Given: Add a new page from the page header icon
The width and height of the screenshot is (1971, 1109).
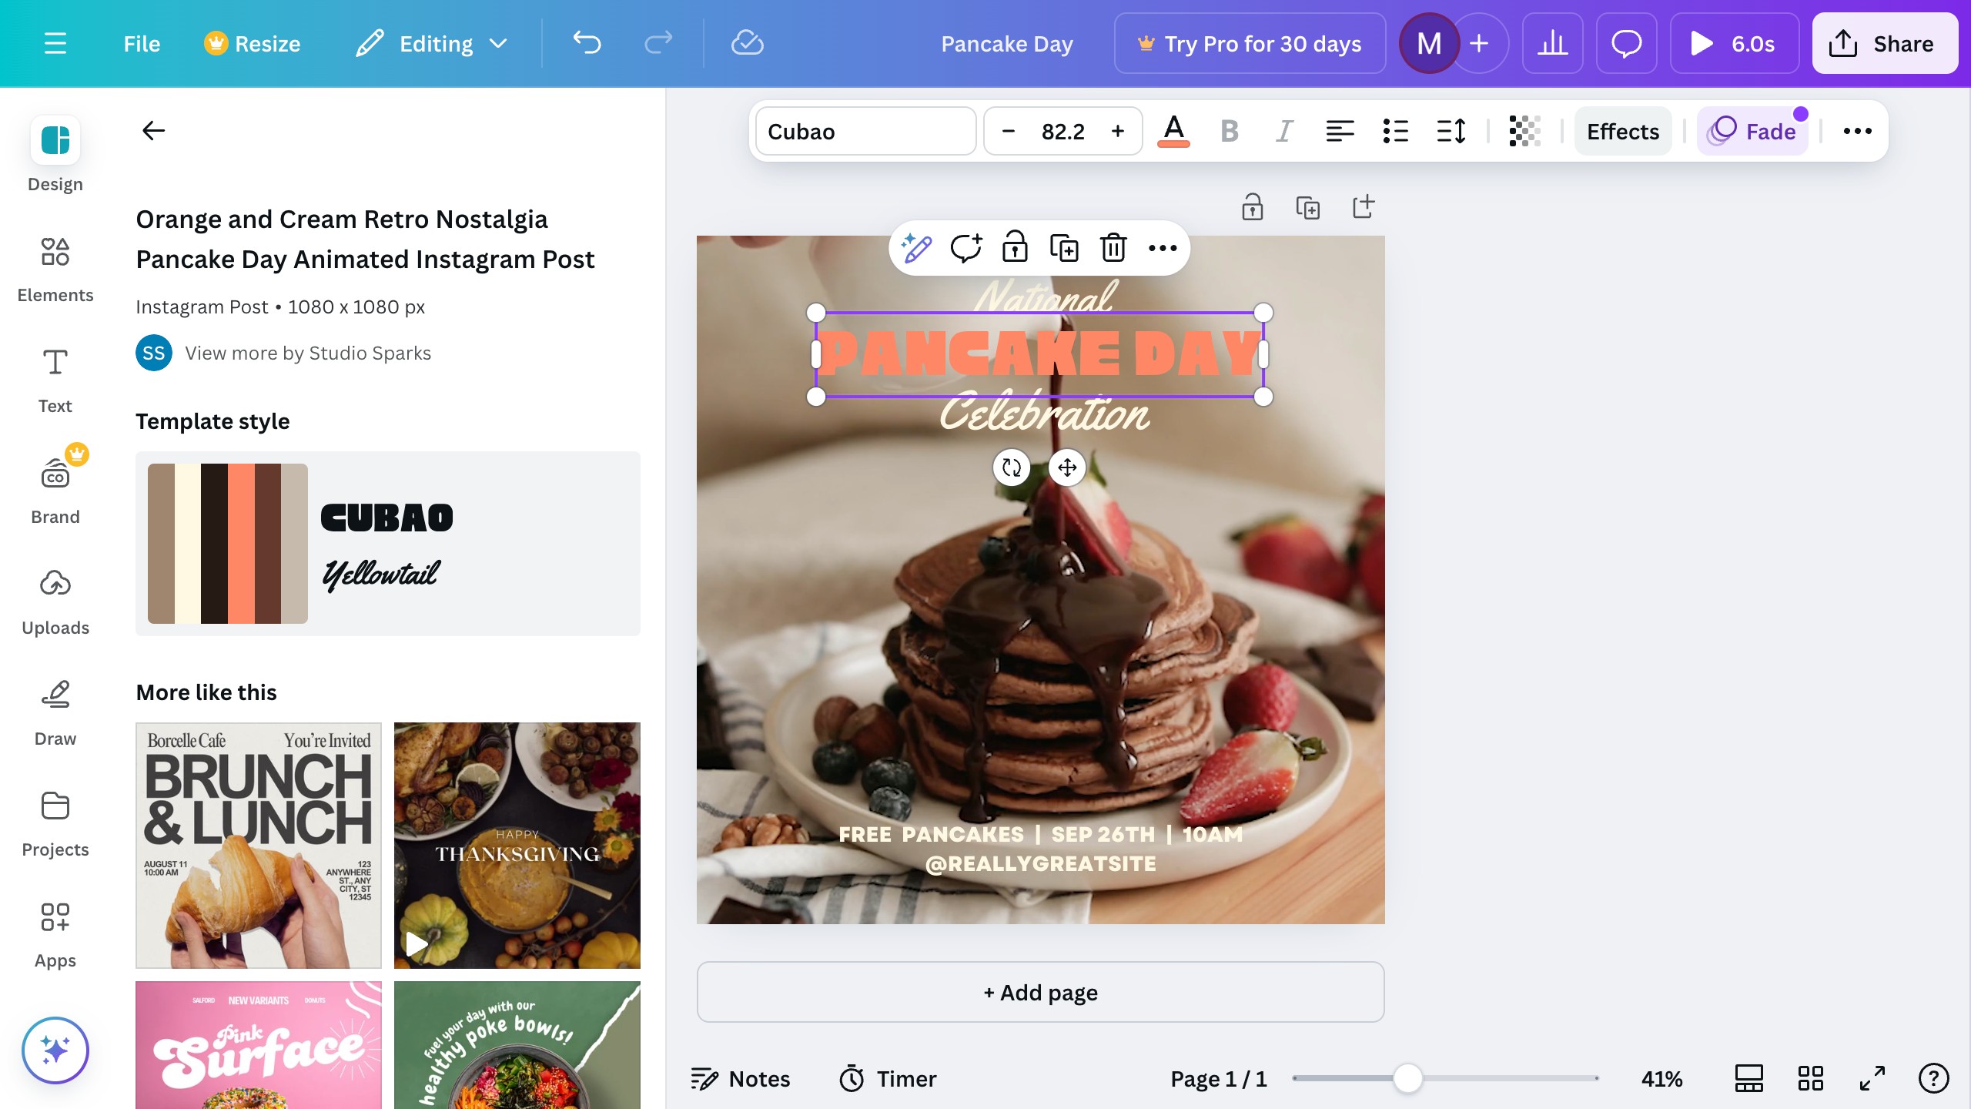Looking at the screenshot, I should click(x=1363, y=207).
